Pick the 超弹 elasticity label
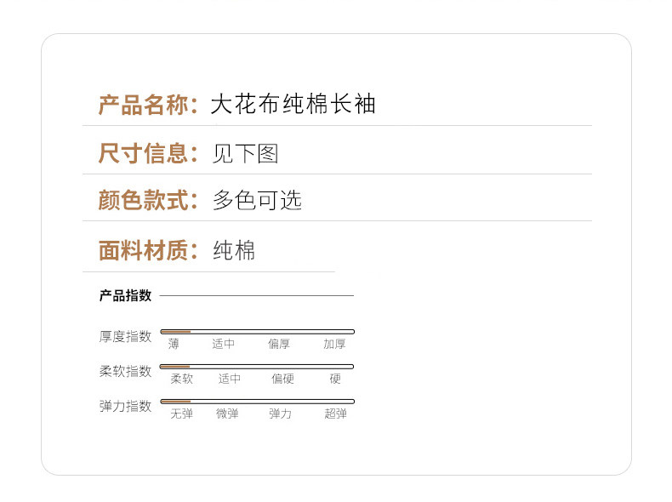This screenshot has height=502, width=672. click(x=335, y=414)
